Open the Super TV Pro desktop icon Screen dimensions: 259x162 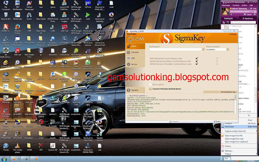(17, 123)
